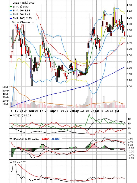Screen dimensions: 137x183
Task: Click the RS vs SPY panel label
Action: pos(19,162)
